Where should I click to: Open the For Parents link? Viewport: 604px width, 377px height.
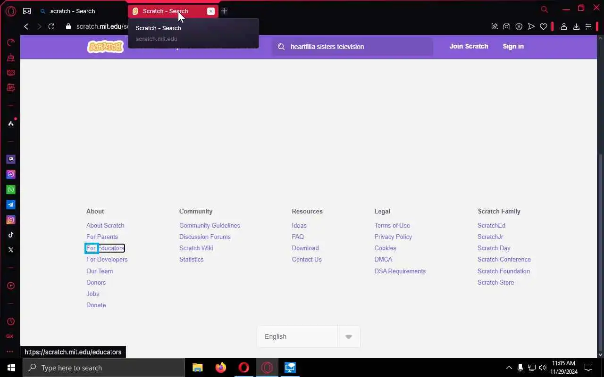coord(102,237)
